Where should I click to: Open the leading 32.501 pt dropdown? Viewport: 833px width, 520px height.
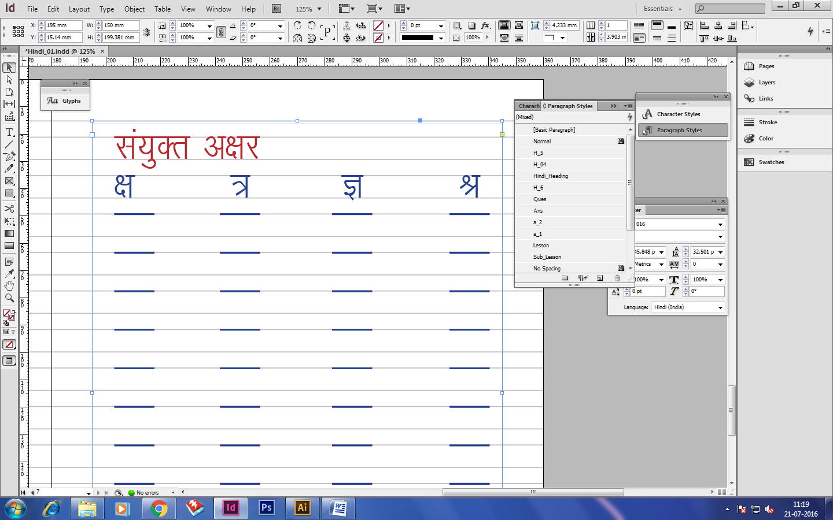pyautogui.click(x=720, y=252)
